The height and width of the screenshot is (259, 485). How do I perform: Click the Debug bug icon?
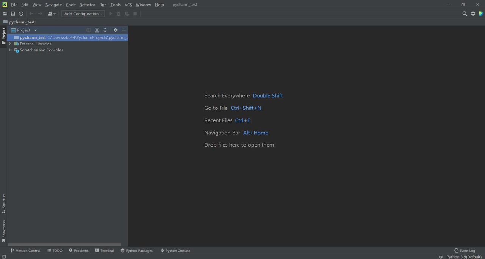[119, 14]
